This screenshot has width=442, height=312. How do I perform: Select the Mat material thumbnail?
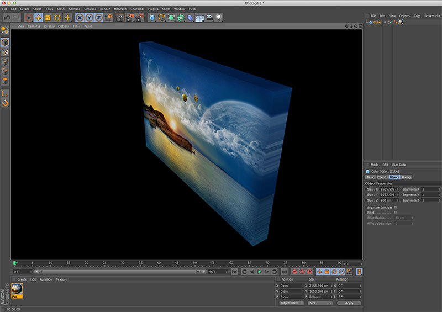pos(17,291)
